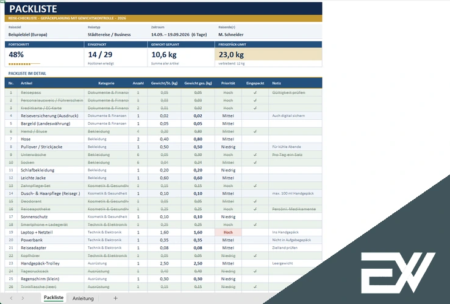The height and width of the screenshot is (304, 450).
Task: Click the Anzahl column header
Action: pos(138,83)
